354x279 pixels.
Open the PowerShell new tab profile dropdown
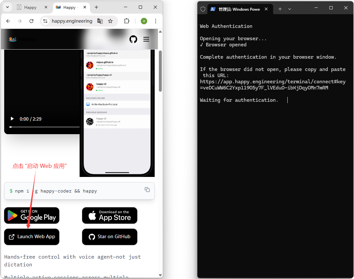click(x=290, y=9)
